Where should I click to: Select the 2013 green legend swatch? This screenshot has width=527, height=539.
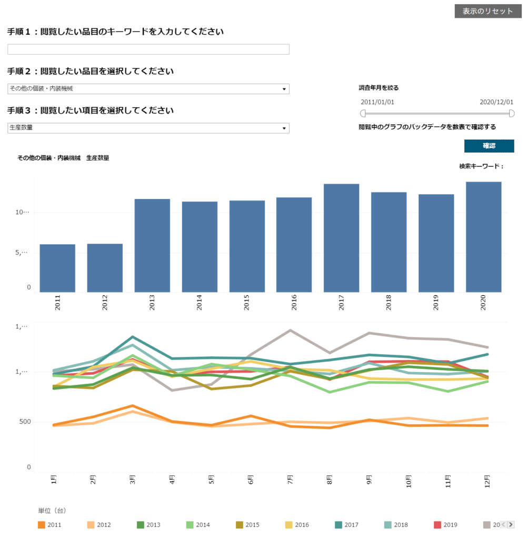pyautogui.click(x=141, y=525)
